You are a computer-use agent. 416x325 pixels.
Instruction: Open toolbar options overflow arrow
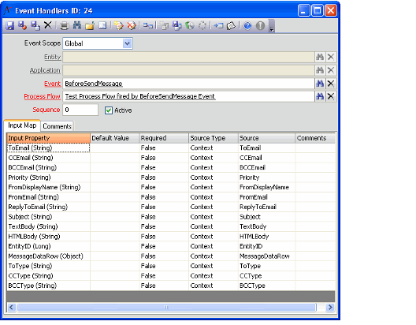(x=271, y=26)
